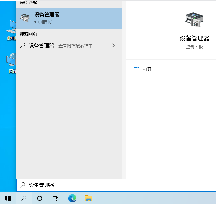Viewport: 216px width, 204px height.
Task: Launch Microsoft Edge from the taskbar
Action: [x=72, y=198]
